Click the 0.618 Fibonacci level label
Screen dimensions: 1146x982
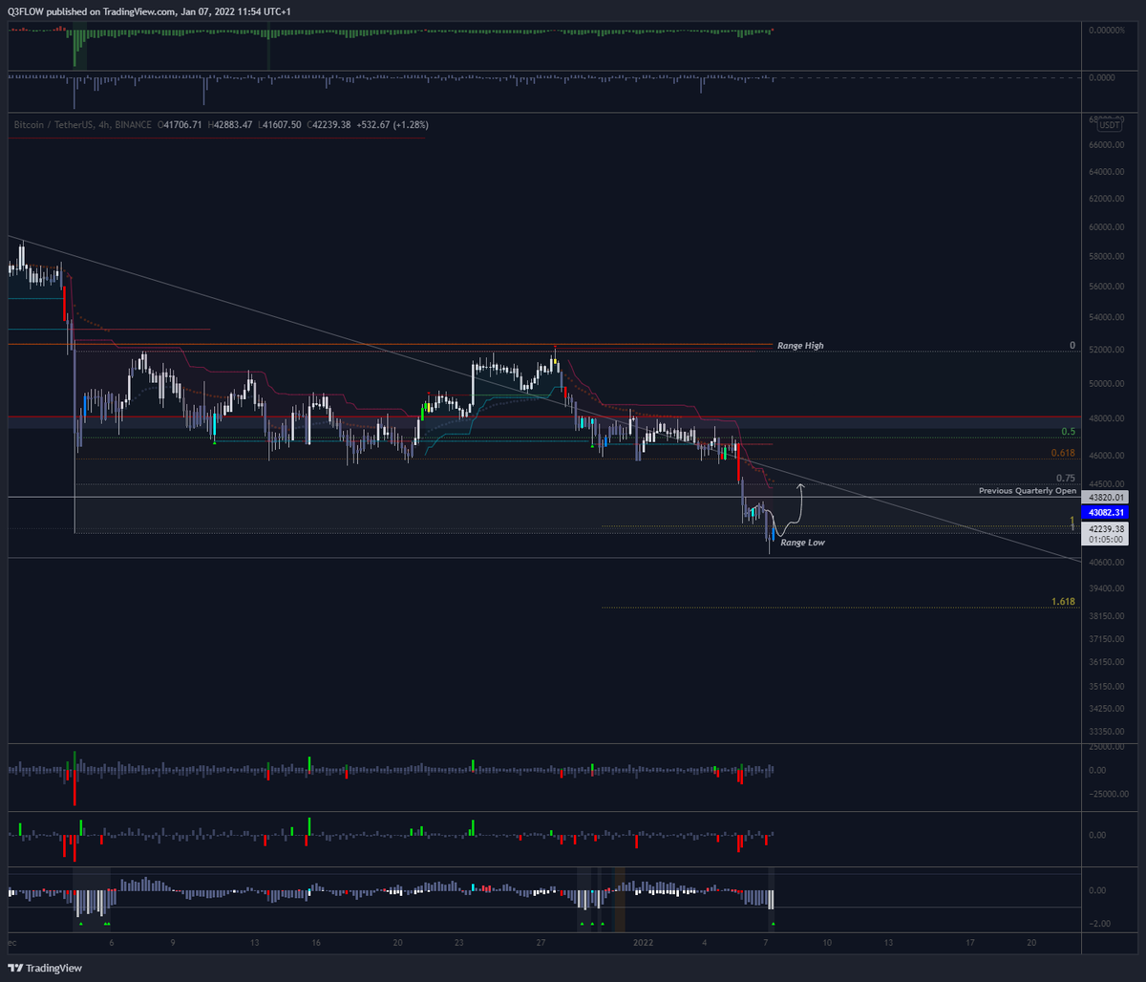[1063, 452]
